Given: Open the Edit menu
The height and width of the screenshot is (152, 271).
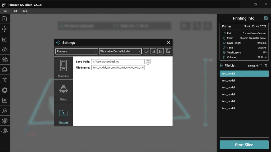Looking at the screenshot, I should point(15,11).
